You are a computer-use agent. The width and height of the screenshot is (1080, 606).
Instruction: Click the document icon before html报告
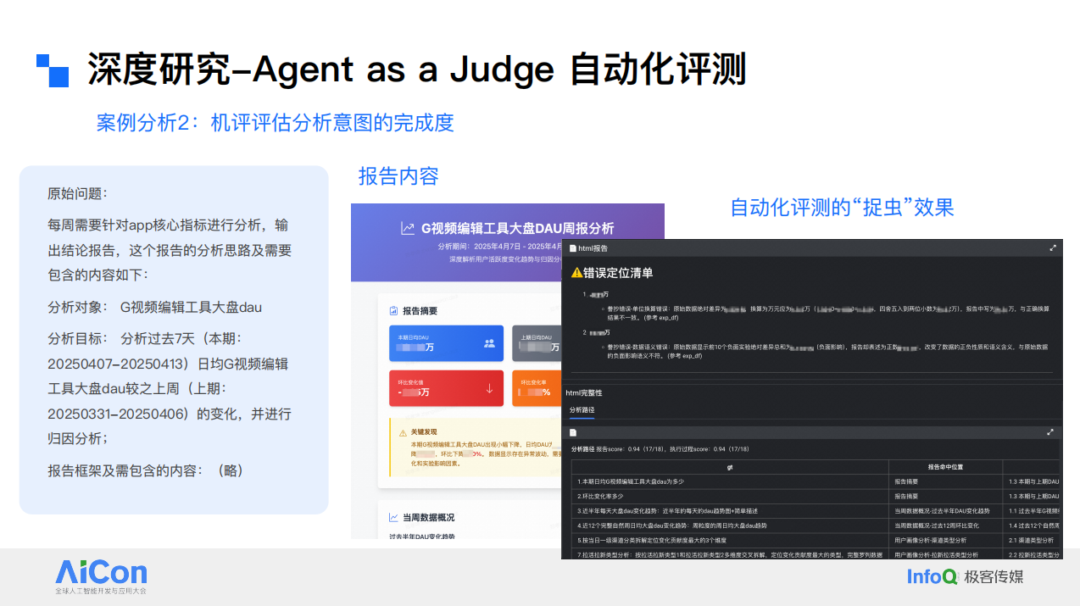(572, 248)
